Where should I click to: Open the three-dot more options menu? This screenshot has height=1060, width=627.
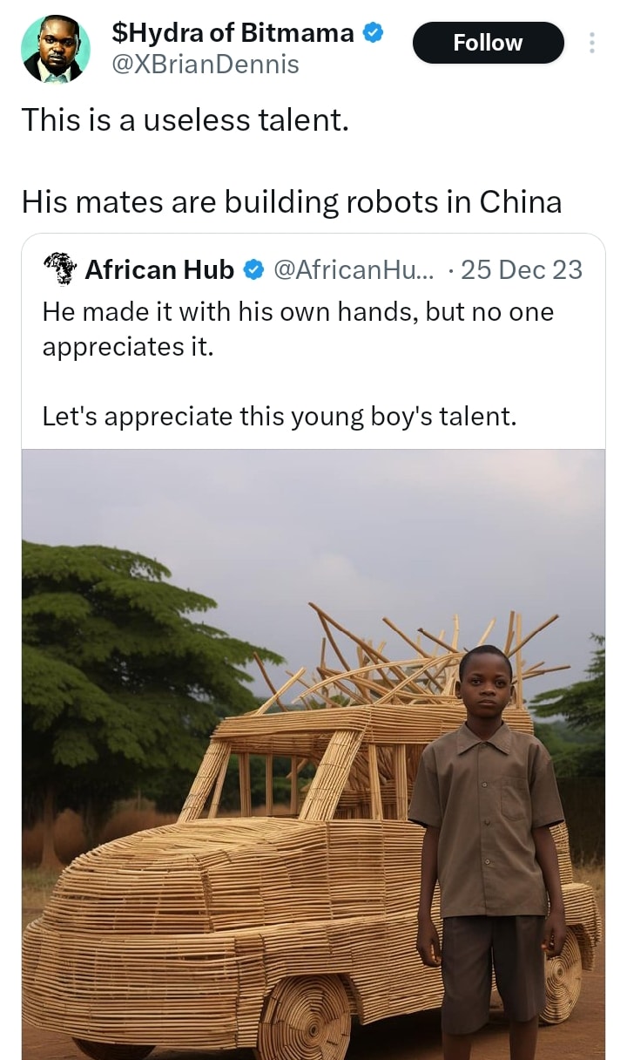(x=592, y=43)
